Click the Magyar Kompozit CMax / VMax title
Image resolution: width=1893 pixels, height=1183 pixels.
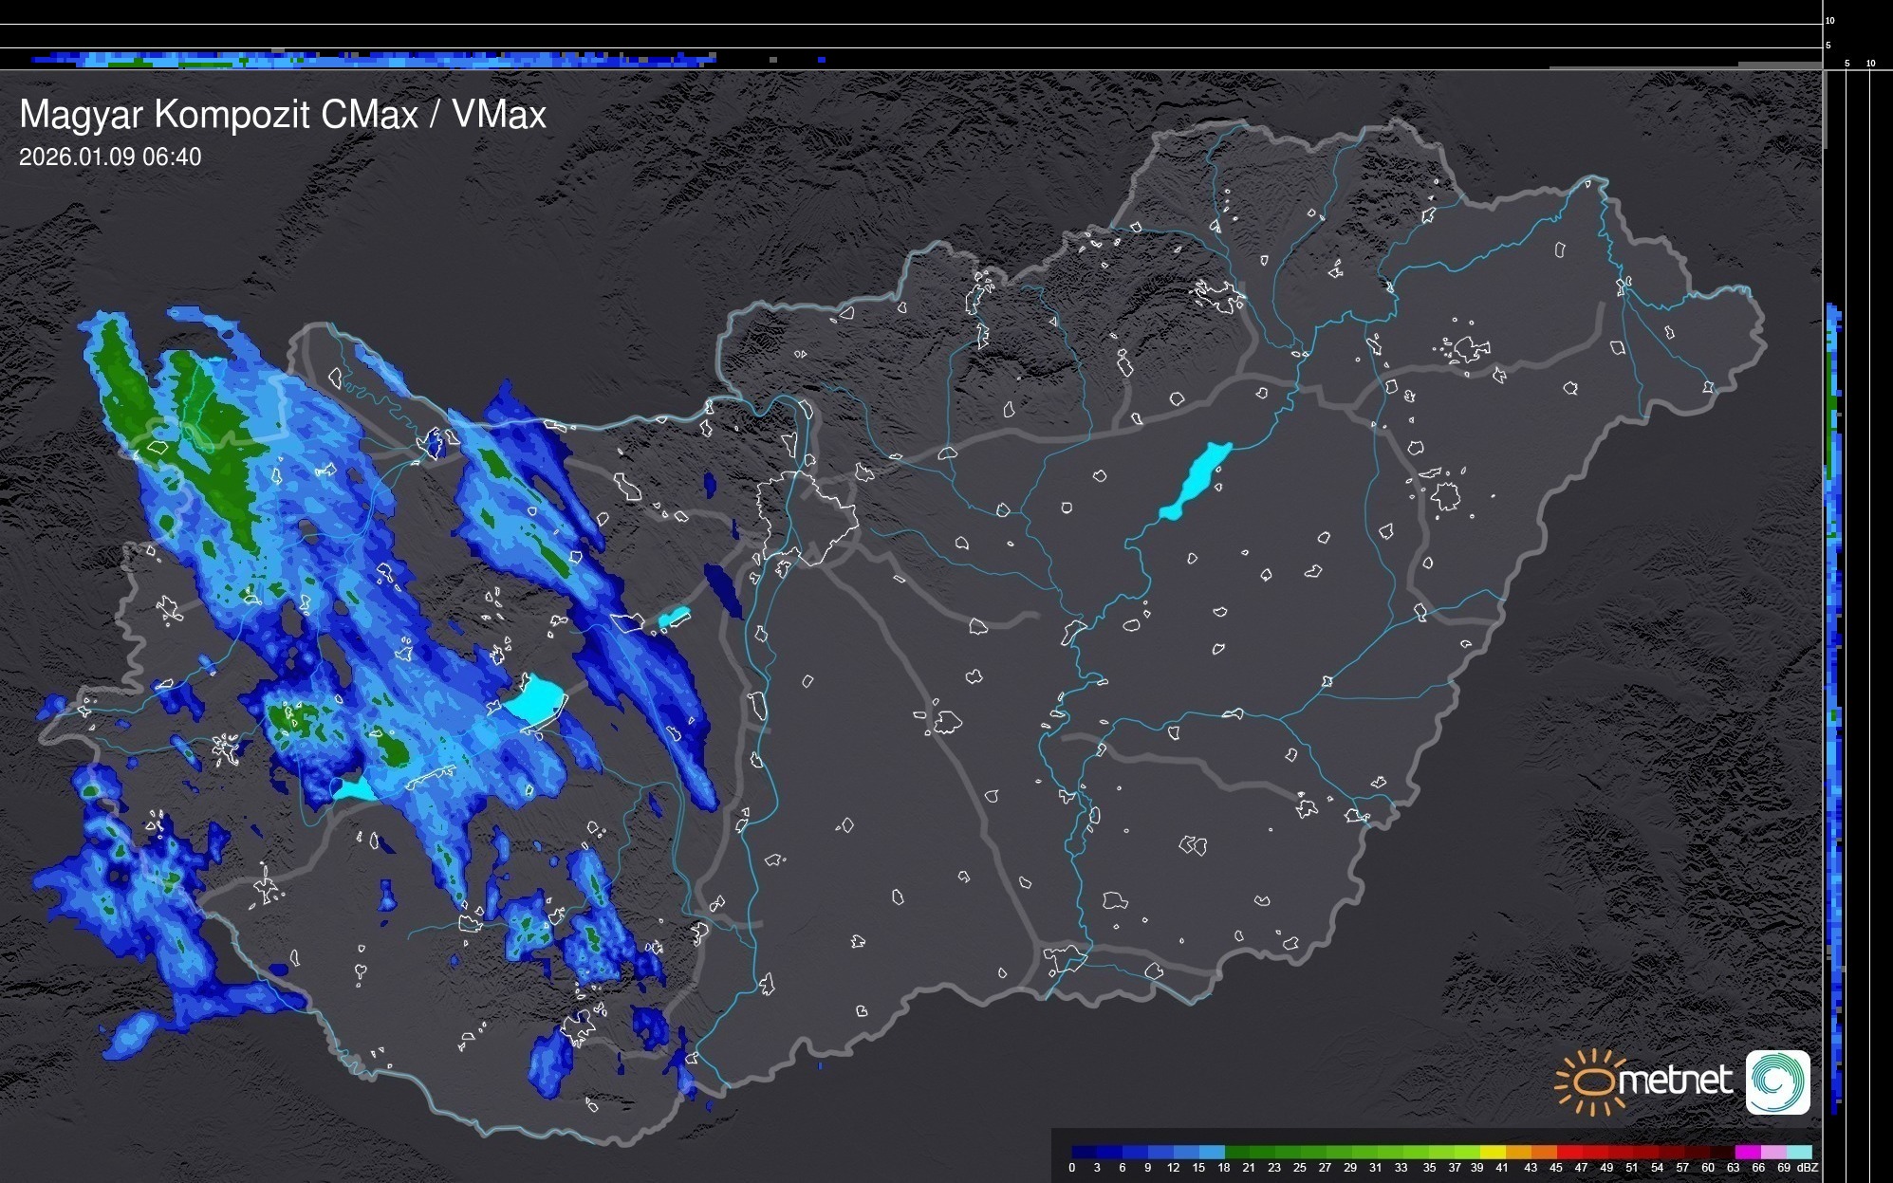283,115
